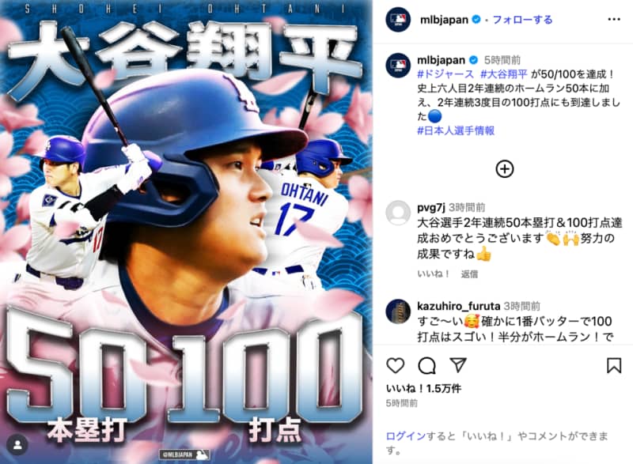The image size is (633, 464).
Task: Like pvg7j comment via いいね！
Action: [x=433, y=274]
